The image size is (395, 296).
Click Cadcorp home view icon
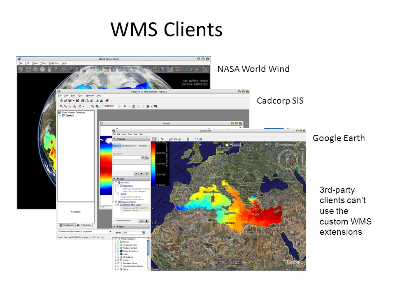(133, 106)
